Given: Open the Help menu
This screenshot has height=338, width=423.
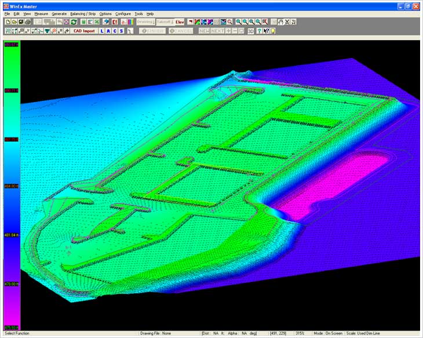Looking at the screenshot, I should (150, 14).
